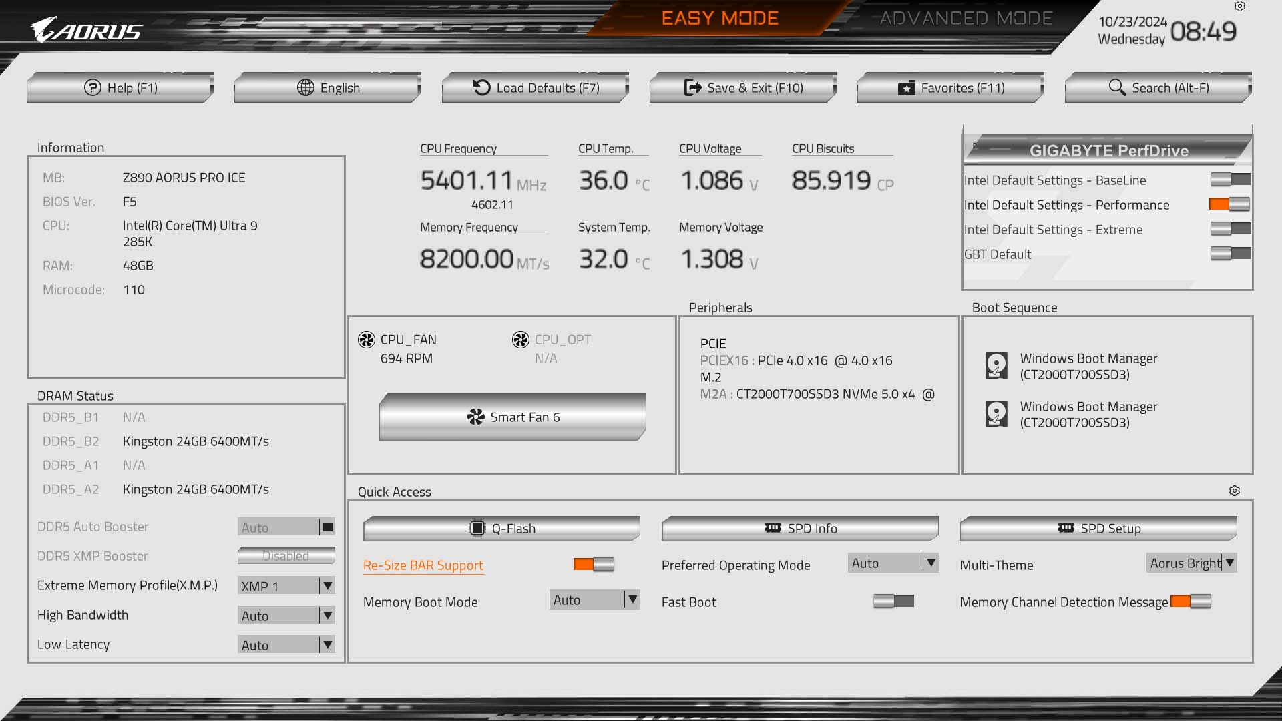1282x721 pixels.
Task: Click Quick Access settings gear icon
Action: click(x=1235, y=491)
